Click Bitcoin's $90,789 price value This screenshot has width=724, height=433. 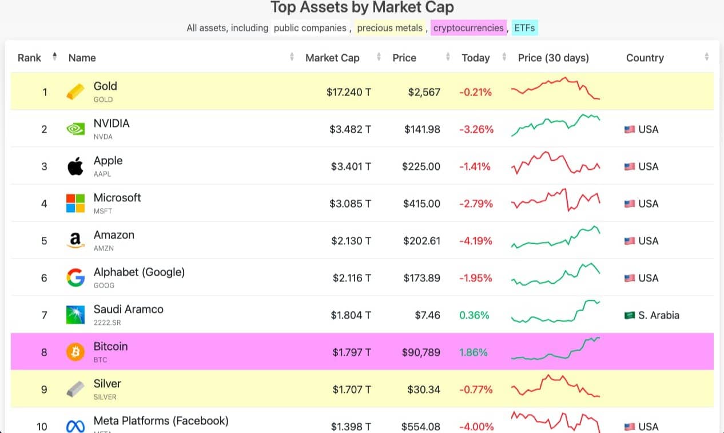[x=421, y=352]
